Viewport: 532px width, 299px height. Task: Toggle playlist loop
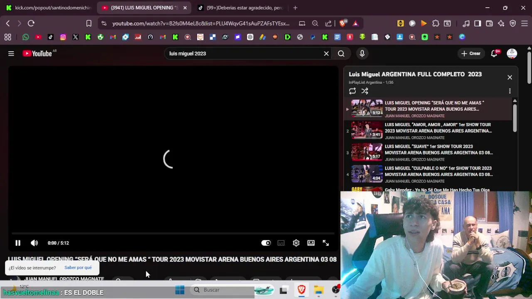352,91
